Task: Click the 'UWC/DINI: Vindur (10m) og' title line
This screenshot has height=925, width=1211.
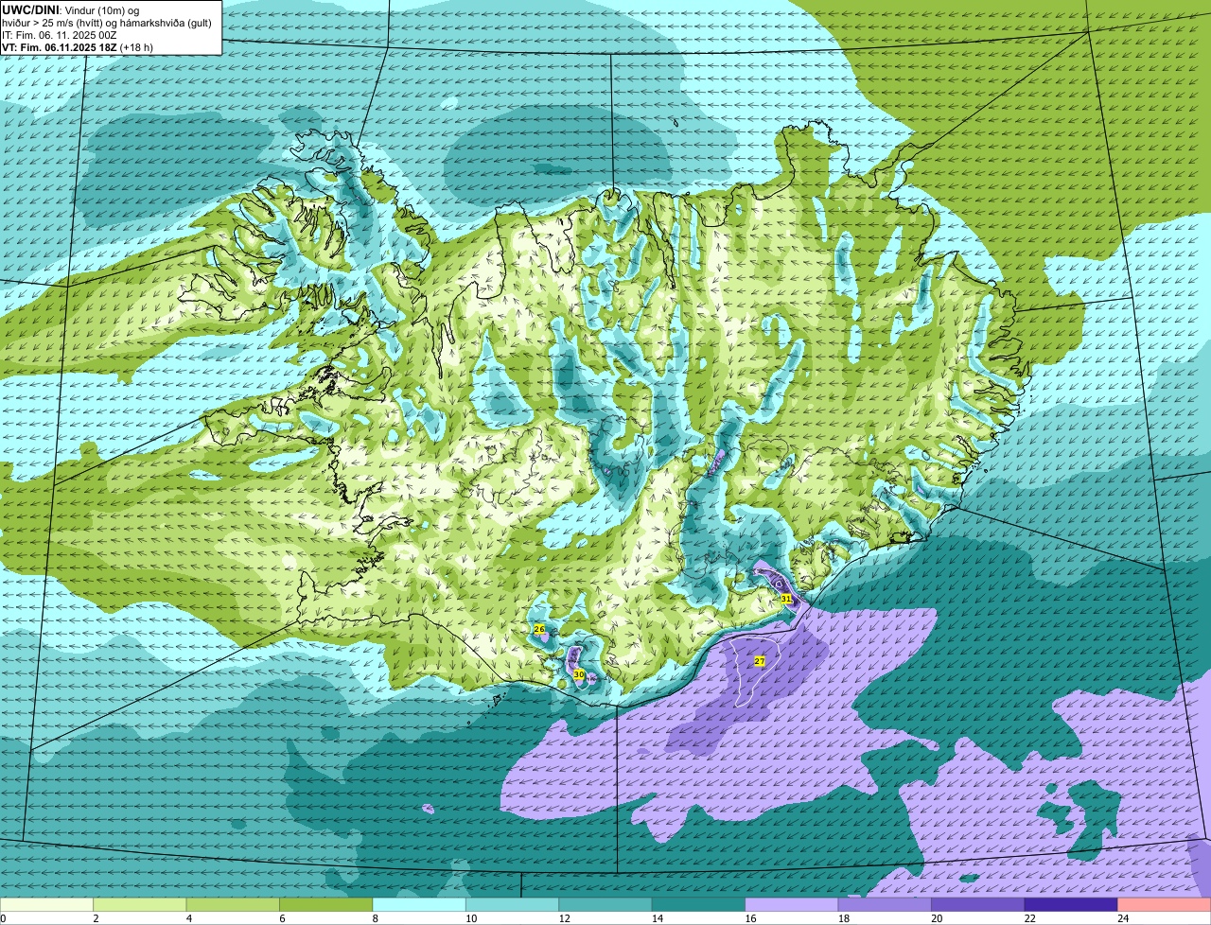Action: point(71,9)
